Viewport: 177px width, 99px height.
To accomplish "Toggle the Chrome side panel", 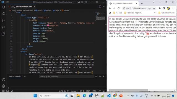I will tap(164, 9).
